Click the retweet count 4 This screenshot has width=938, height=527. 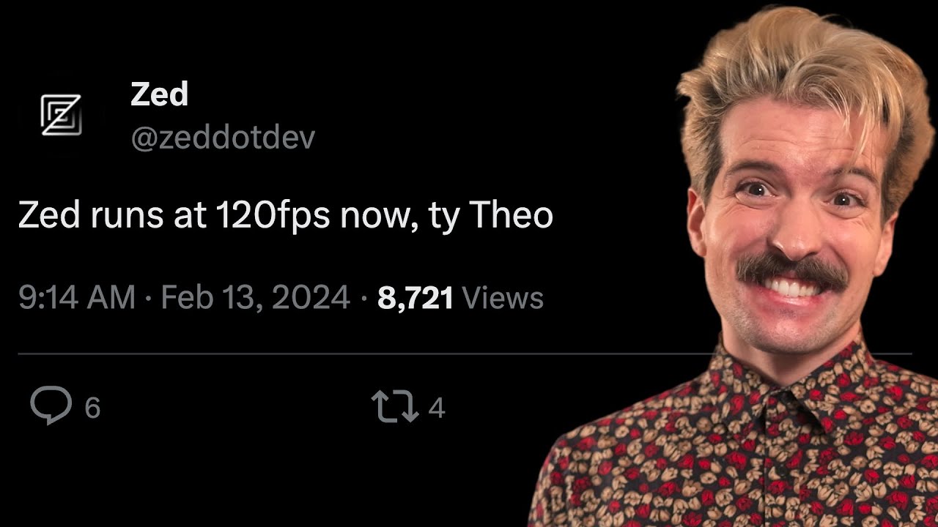point(437,408)
